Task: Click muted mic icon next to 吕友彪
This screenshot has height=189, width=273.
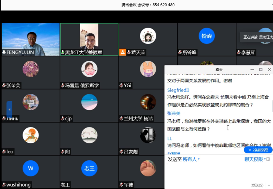Action: [121, 151]
